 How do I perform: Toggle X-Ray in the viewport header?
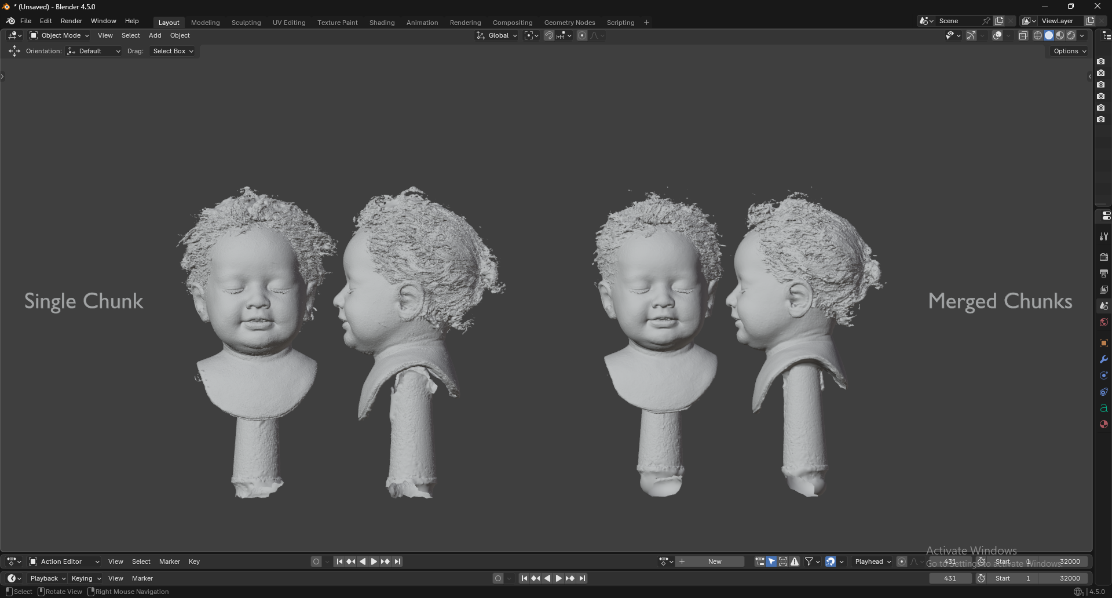click(x=1023, y=35)
